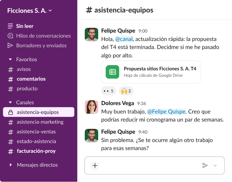Click the lock icon of asistencia-equipos
232x182 pixels.
11,112
